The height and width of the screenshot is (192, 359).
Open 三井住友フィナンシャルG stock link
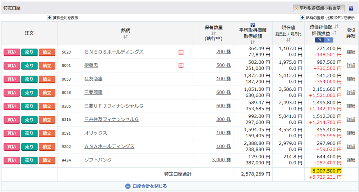pyautogui.click(x=111, y=119)
